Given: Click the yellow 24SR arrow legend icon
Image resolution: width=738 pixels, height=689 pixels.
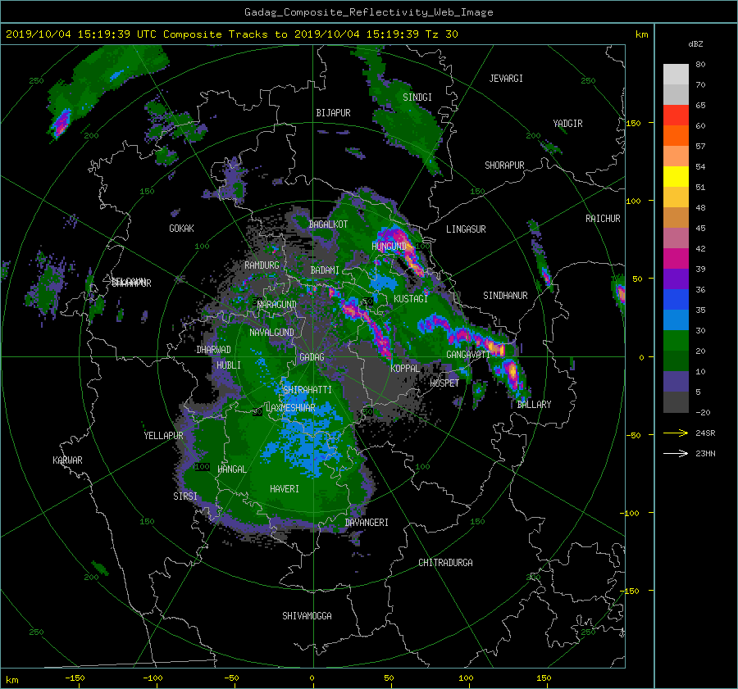Looking at the screenshot, I should click(676, 433).
